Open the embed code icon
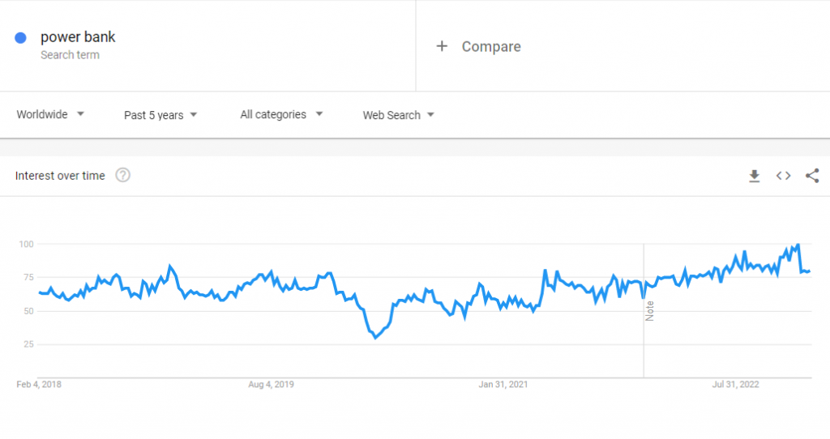The image size is (830, 439). (783, 176)
